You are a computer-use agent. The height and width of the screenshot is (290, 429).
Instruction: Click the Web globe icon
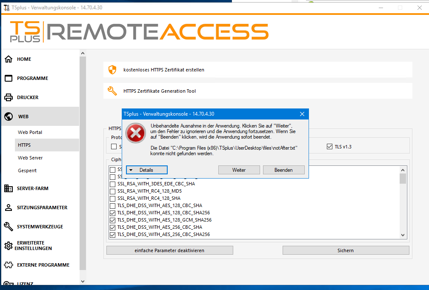pos(8,117)
